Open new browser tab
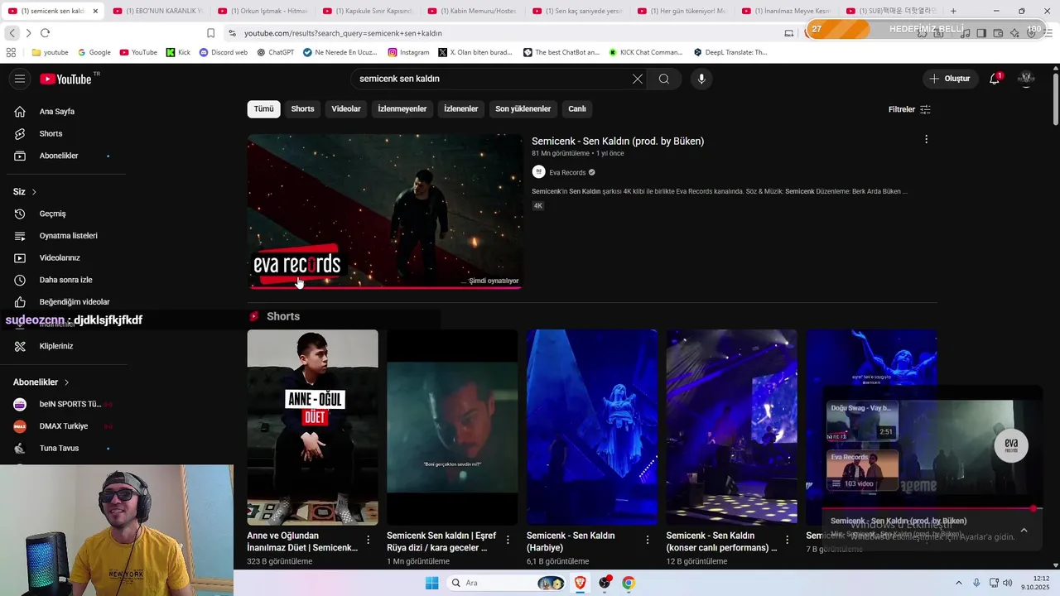 (x=953, y=11)
